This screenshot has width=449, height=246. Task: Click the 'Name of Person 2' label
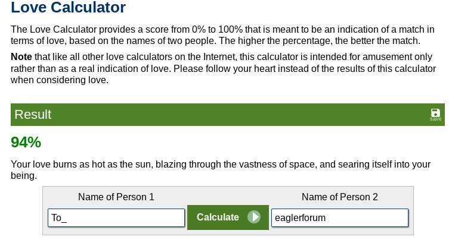point(340,197)
